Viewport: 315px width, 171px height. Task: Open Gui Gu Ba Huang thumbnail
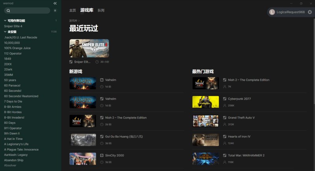pos(83,140)
